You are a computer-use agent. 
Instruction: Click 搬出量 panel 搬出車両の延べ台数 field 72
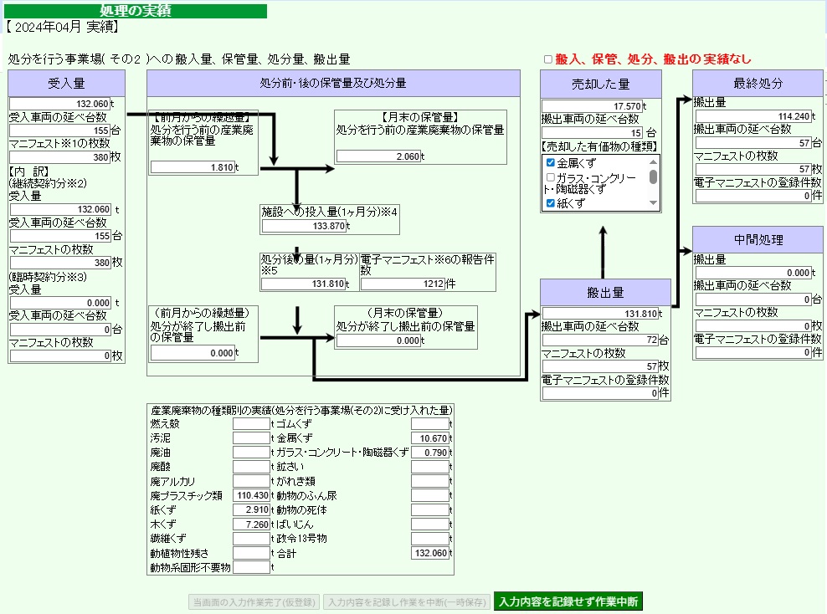click(x=600, y=340)
